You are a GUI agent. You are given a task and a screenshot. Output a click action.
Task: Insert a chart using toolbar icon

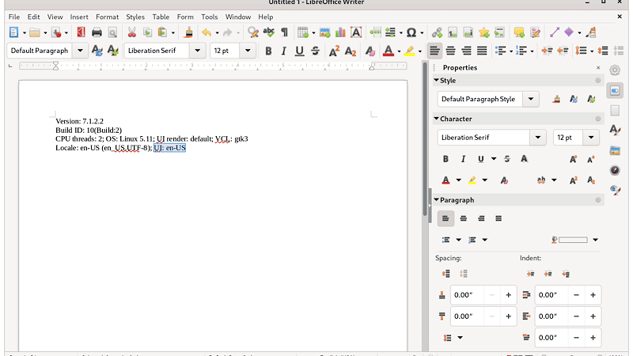click(x=340, y=32)
